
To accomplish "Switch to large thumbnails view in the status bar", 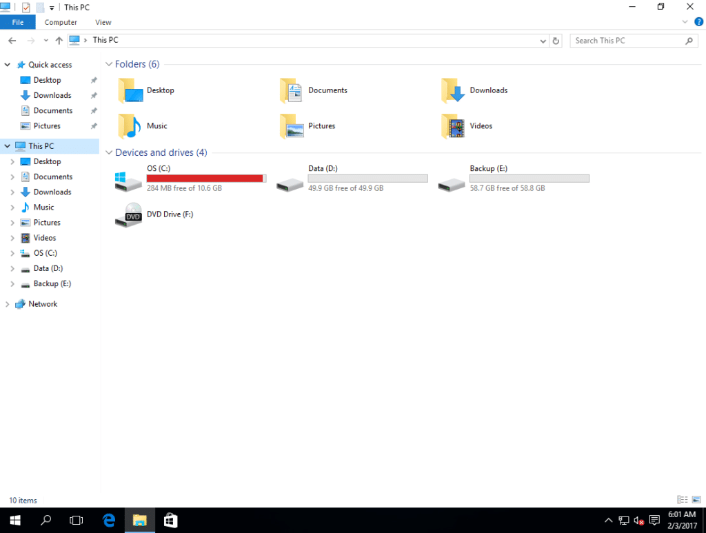I will tap(696, 500).
